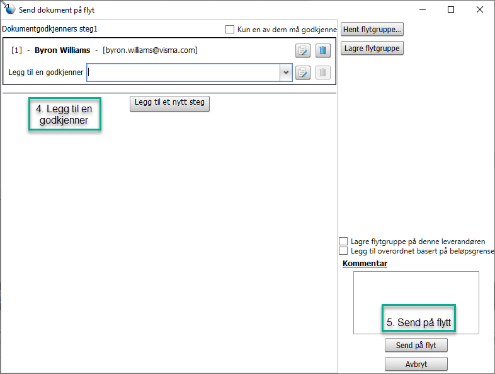Toggle 'Legg til overordnet basert på beløpsgrense'

343,251
